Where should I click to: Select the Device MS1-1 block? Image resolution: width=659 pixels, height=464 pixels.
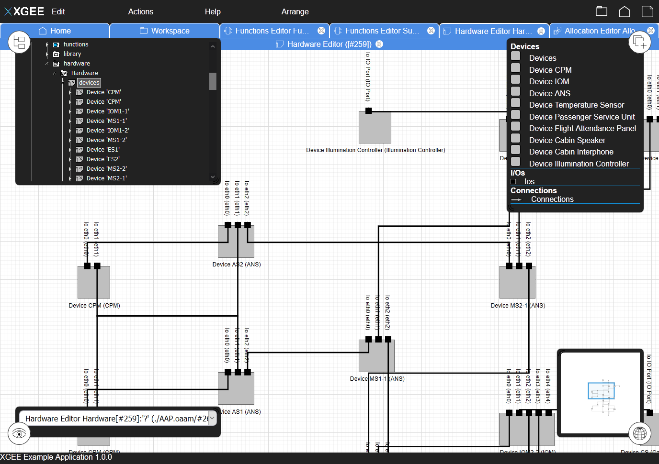tap(376, 356)
